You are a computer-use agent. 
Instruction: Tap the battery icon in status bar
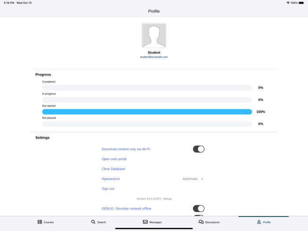click(301, 3)
